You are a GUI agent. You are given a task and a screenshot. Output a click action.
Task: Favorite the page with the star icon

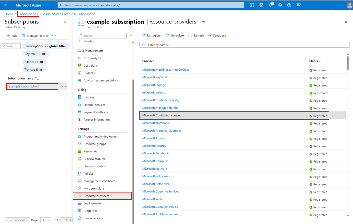pos(204,22)
